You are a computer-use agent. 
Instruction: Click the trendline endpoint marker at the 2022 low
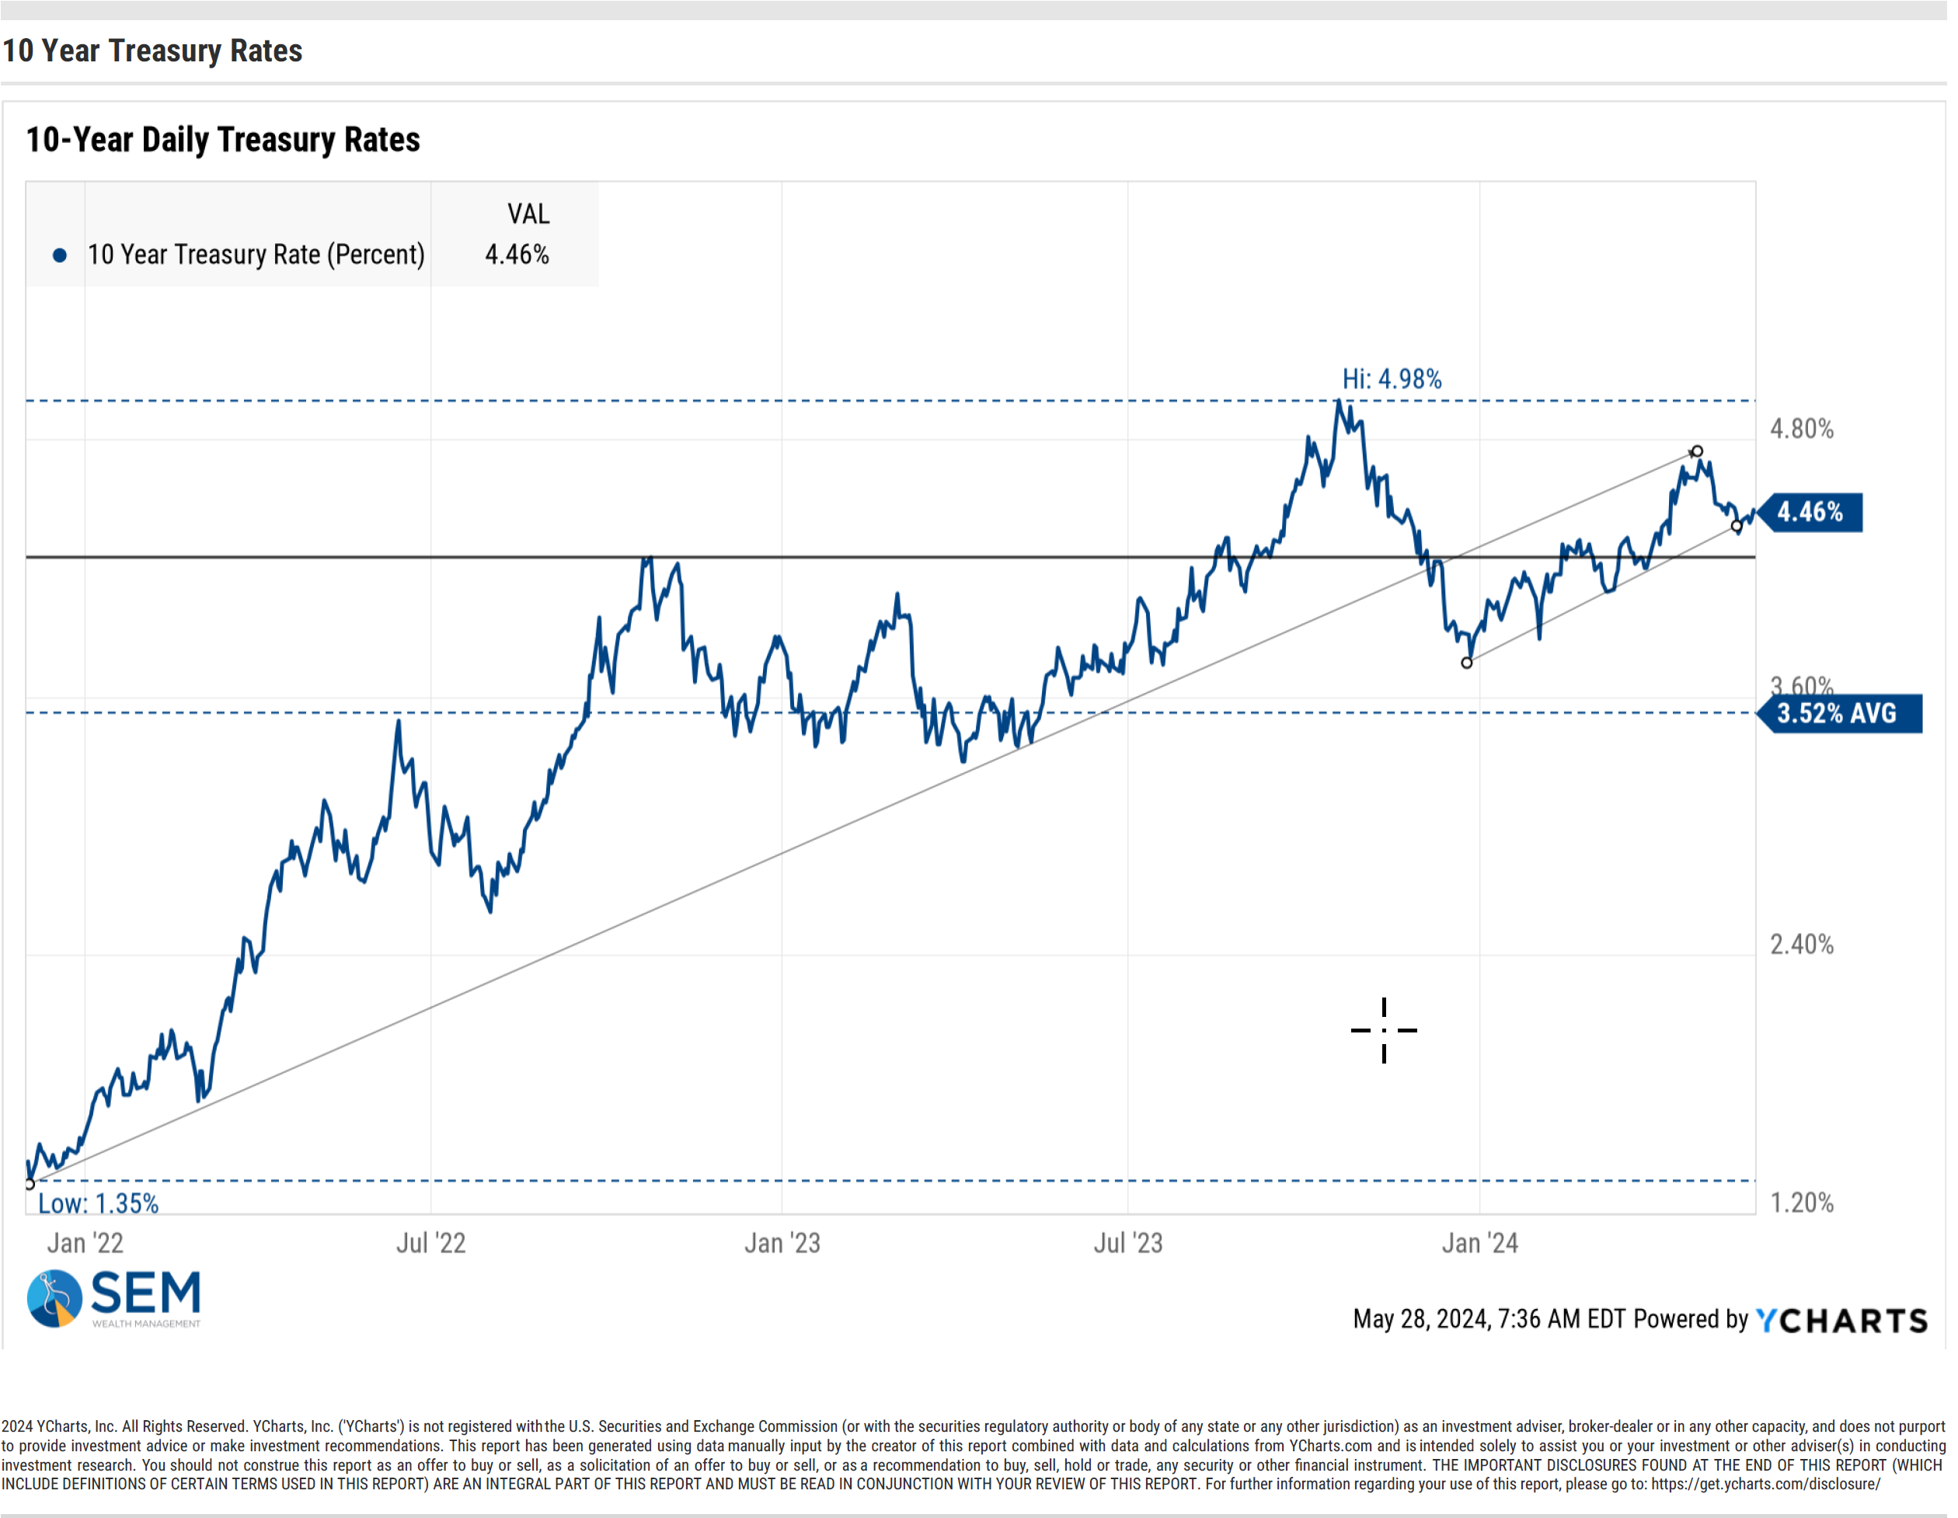pyautogui.click(x=30, y=1185)
